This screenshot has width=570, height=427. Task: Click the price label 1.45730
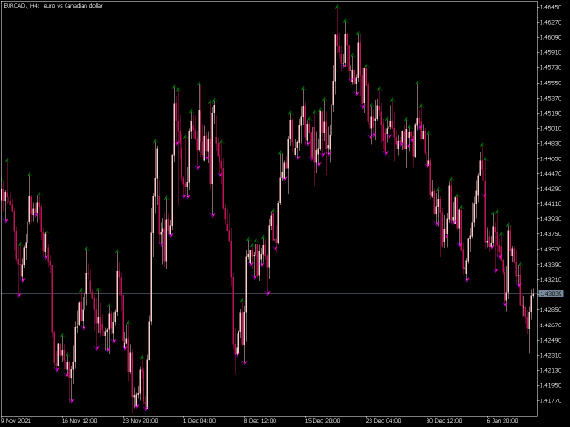click(x=551, y=68)
